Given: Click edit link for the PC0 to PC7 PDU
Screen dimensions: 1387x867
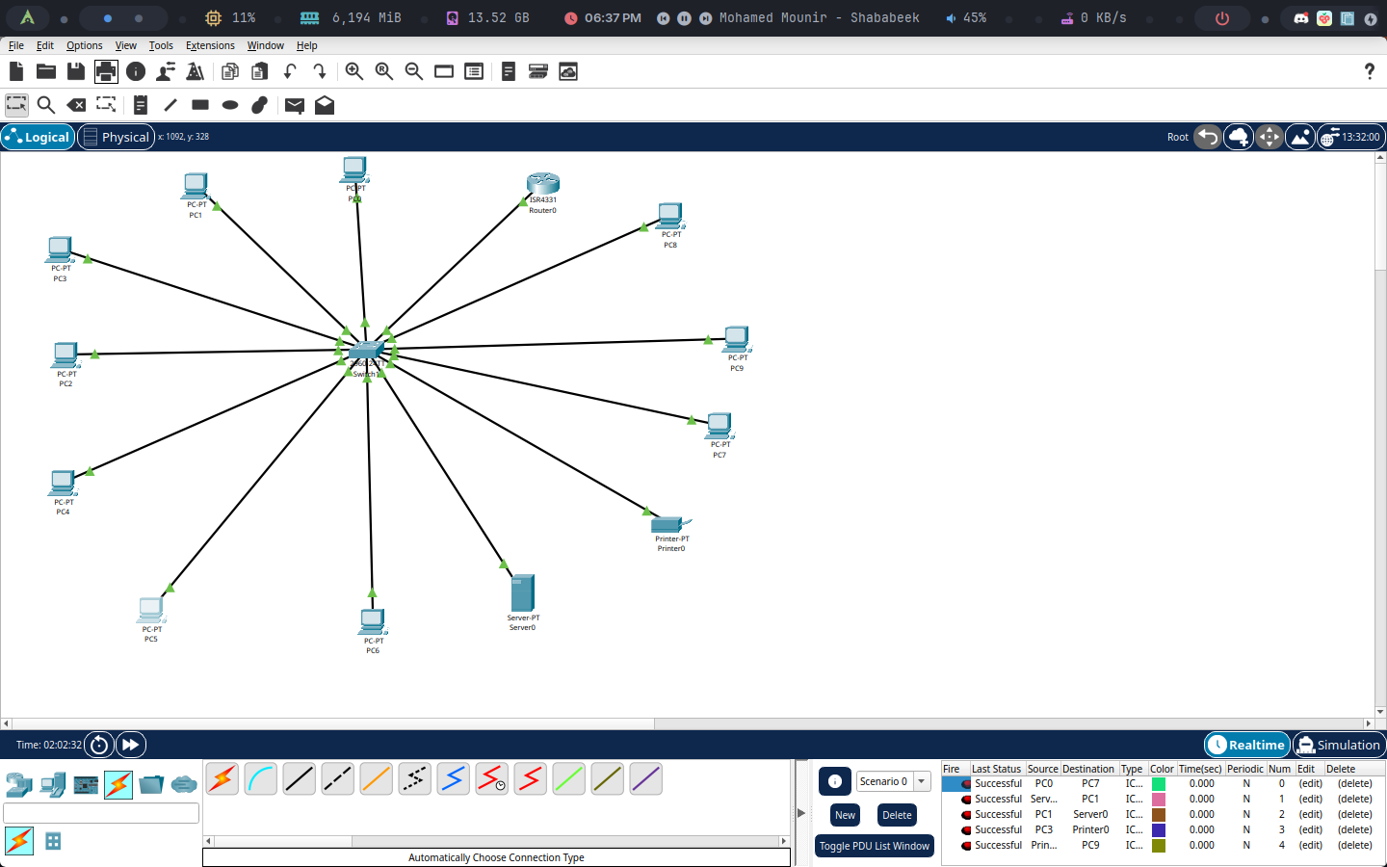Looking at the screenshot, I should coord(1310,783).
